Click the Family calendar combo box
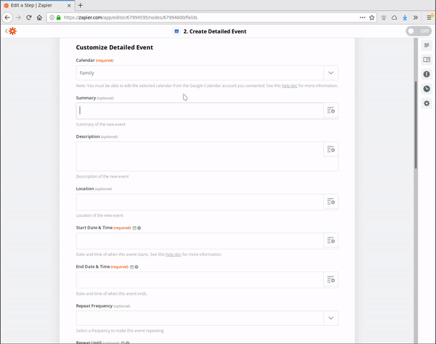The image size is (436, 344). click(207, 73)
